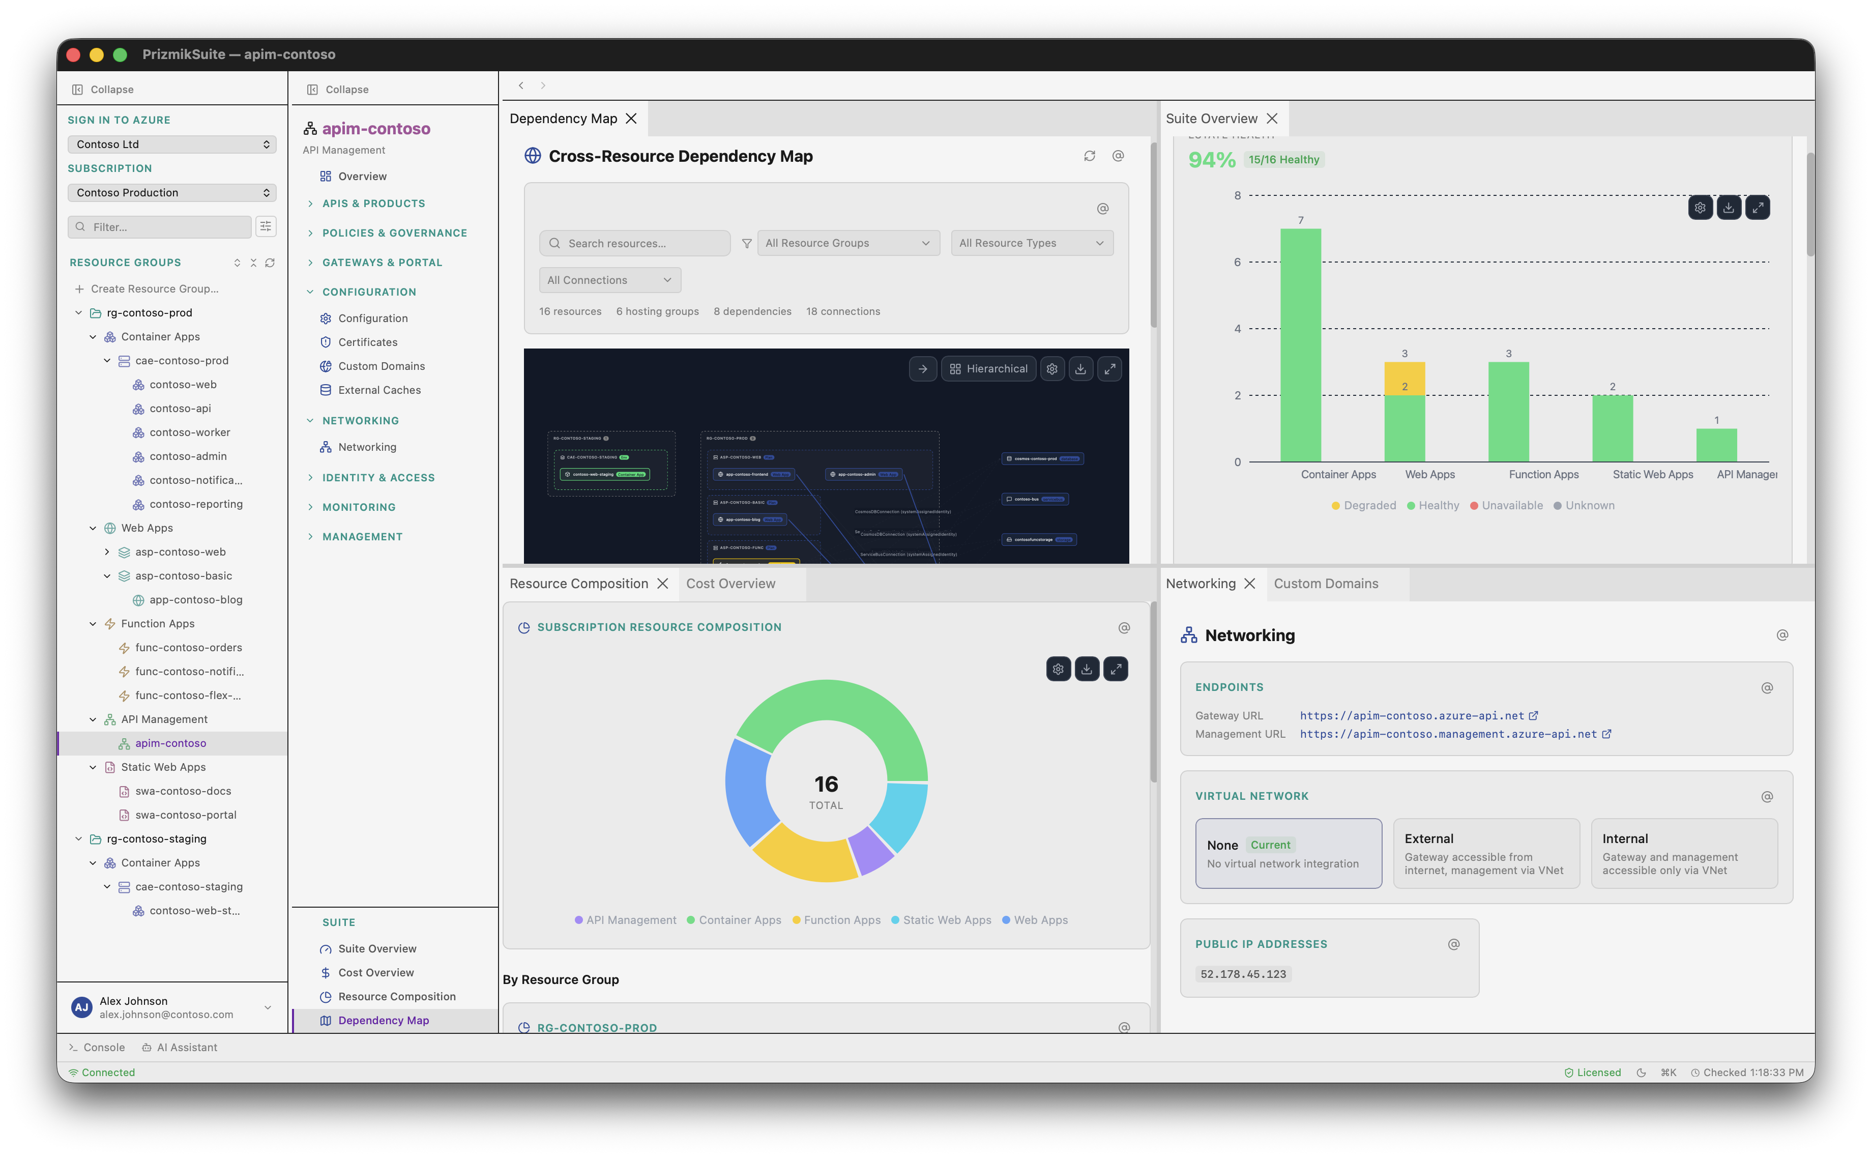Toggle Healthy series in chart legend

pyautogui.click(x=1432, y=505)
